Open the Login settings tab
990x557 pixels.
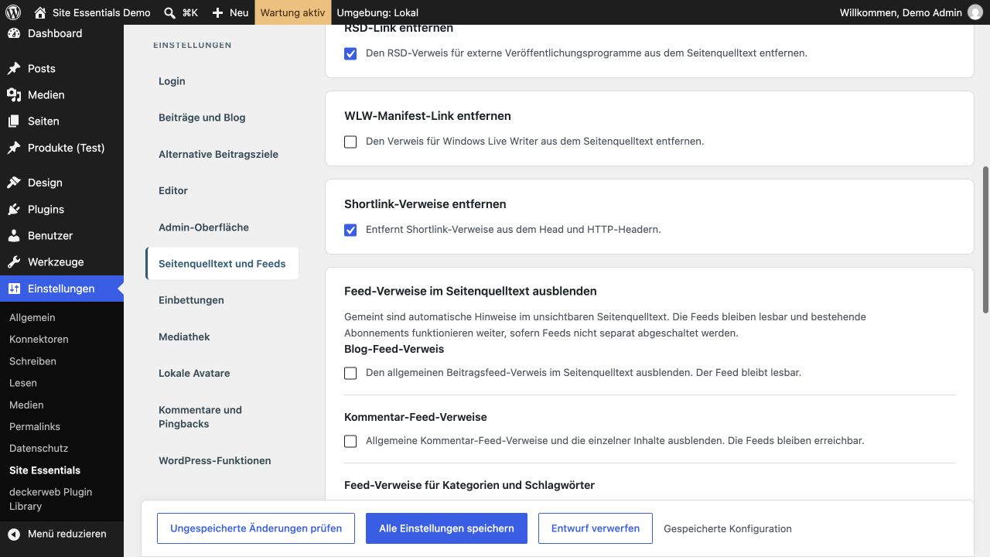tap(222, 81)
